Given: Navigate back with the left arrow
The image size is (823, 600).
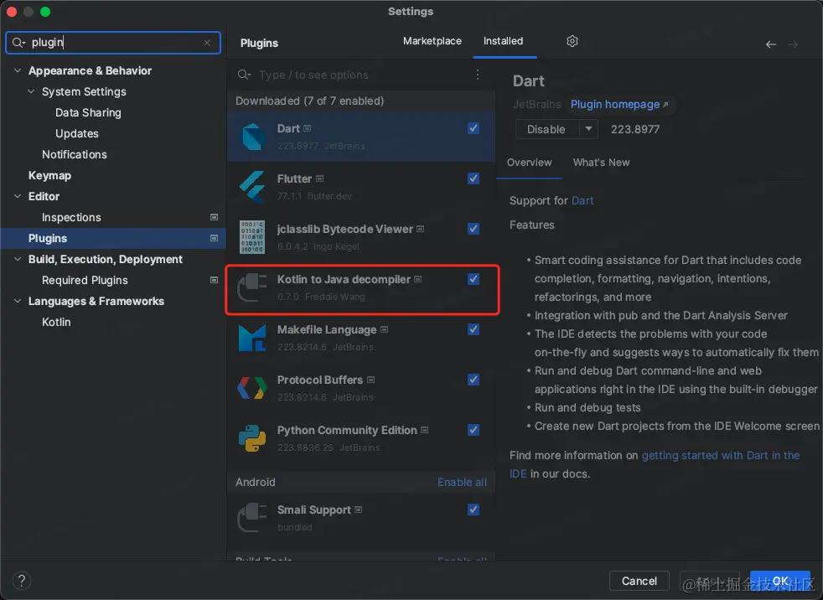Looking at the screenshot, I should [770, 44].
